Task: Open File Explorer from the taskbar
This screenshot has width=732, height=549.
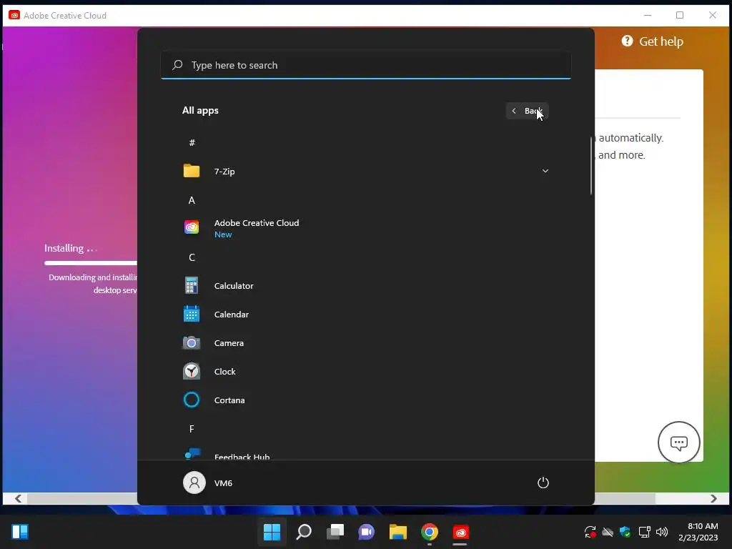Action: tap(398, 531)
